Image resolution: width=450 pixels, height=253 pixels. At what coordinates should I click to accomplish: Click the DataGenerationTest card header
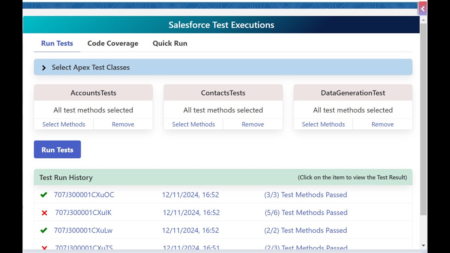pos(353,93)
